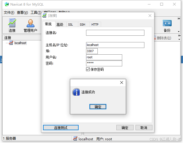Confirm the connection success message box
The width and height of the screenshot is (183, 143).
click(98, 107)
